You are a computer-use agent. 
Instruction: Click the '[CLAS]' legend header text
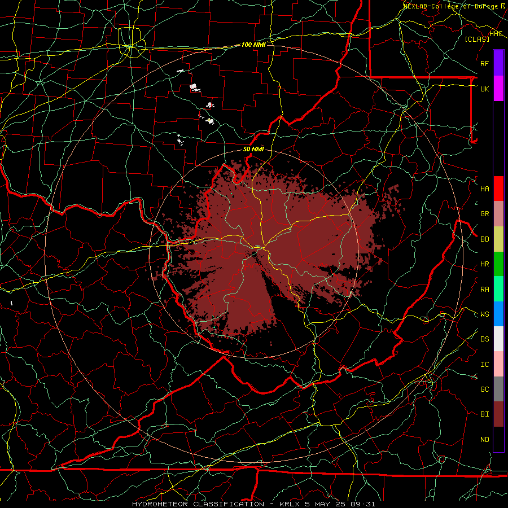(x=477, y=39)
